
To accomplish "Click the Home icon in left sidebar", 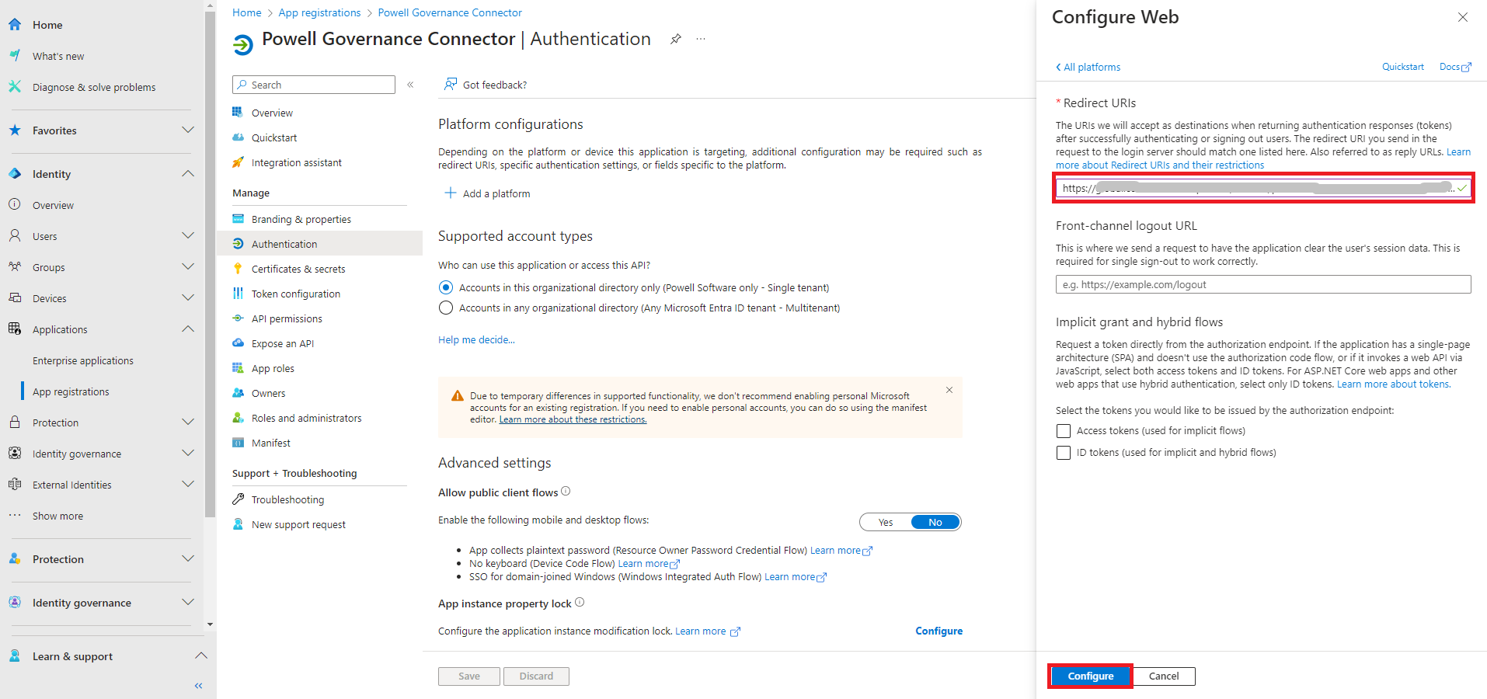I will point(15,25).
